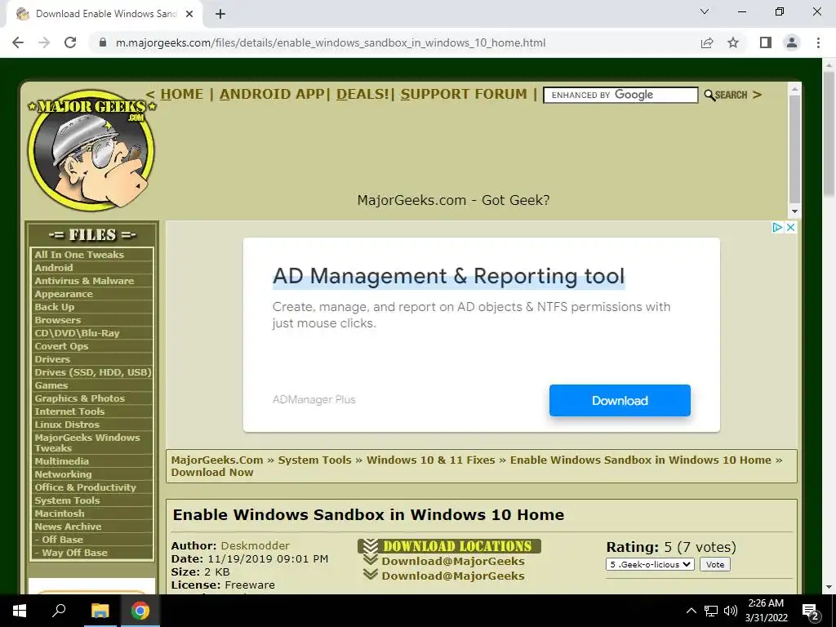Open the Chrome profile avatar
The width and height of the screenshot is (836, 627).
(x=792, y=42)
